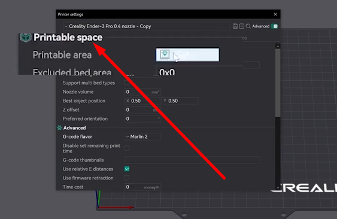Click the Printable area set button

pyautogui.click(x=187, y=55)
